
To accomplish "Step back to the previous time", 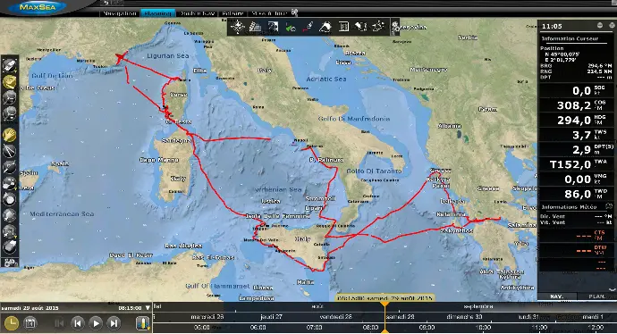I will [x=78, y=323].
